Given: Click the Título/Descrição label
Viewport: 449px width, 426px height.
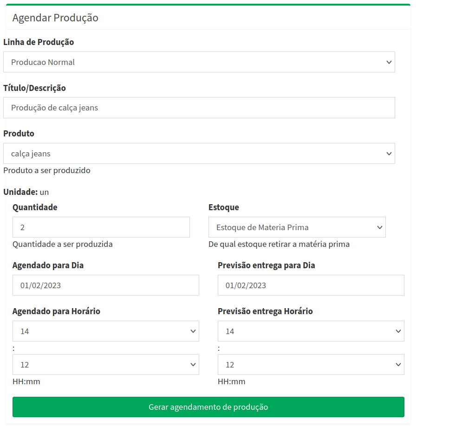Looking at the screenshot, I should click(34, 88).
